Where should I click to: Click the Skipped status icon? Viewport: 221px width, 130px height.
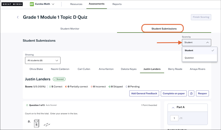click(x=110, y=87)
